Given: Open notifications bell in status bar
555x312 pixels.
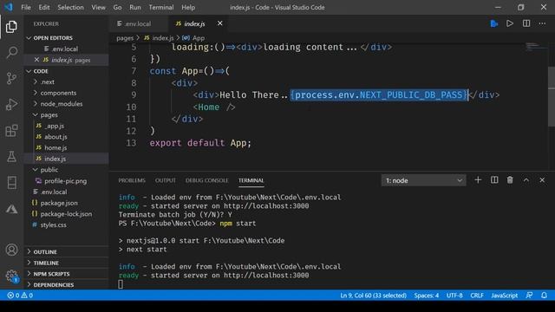Looking at the screenshot, I should [544, 296].
